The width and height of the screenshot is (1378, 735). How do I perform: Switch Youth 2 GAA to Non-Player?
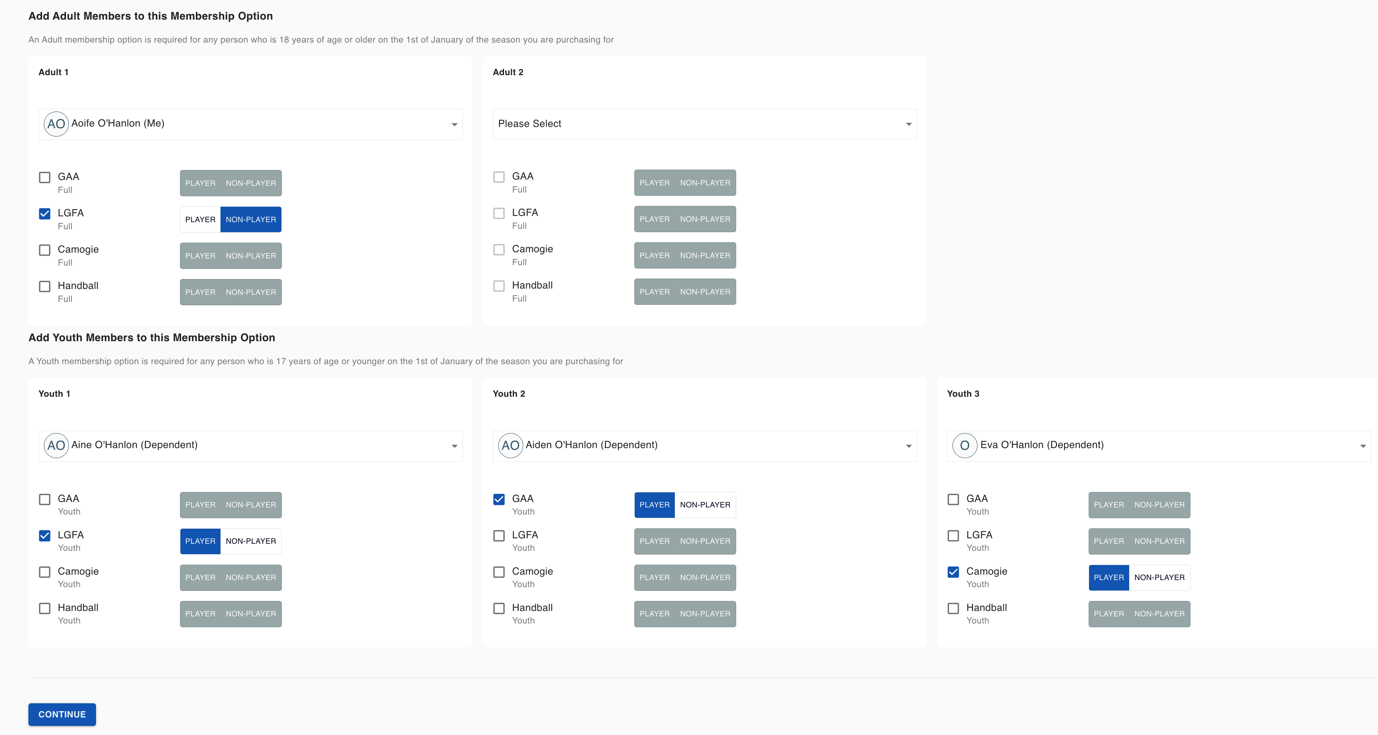(x=705, y=505)
